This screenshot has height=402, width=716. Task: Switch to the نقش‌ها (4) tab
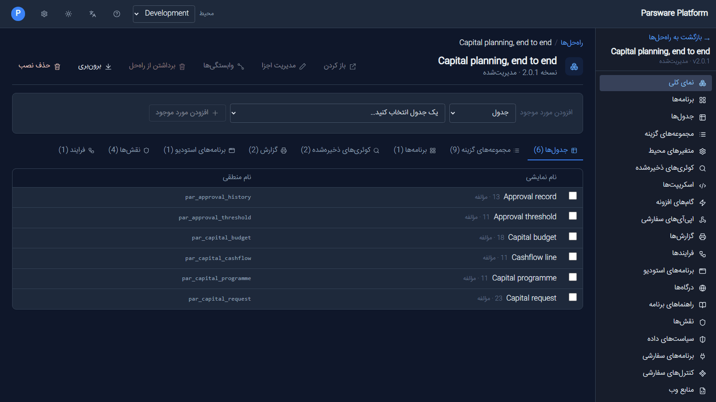pyautogui.click(x=129, y=150)
